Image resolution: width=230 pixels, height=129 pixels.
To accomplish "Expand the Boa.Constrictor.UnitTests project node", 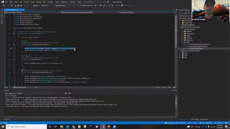I will [180, 51].
